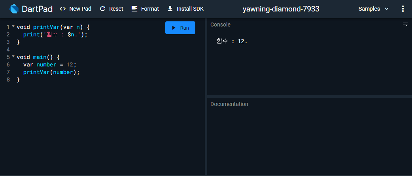Screen dimensions: 412x176
Task: Click the Reset button
Action: coord(112,9)
